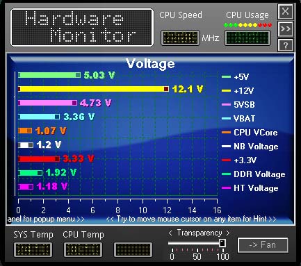
Task: Click the CPU Usage display box
Action: (x=247, y=38)
